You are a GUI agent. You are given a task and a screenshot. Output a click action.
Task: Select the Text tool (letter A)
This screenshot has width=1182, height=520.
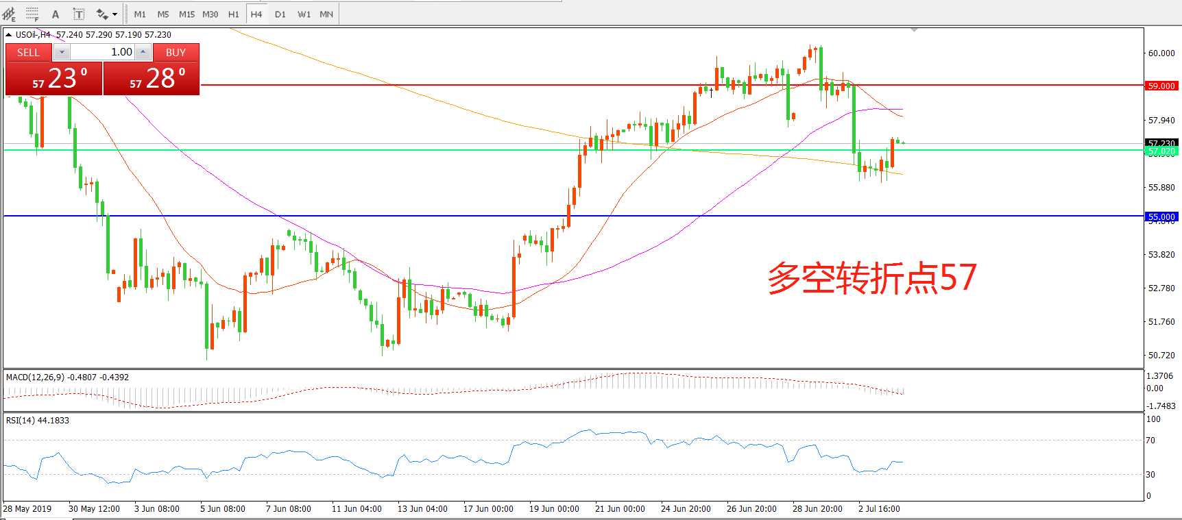pyautogui.click(x=56, y=14)
